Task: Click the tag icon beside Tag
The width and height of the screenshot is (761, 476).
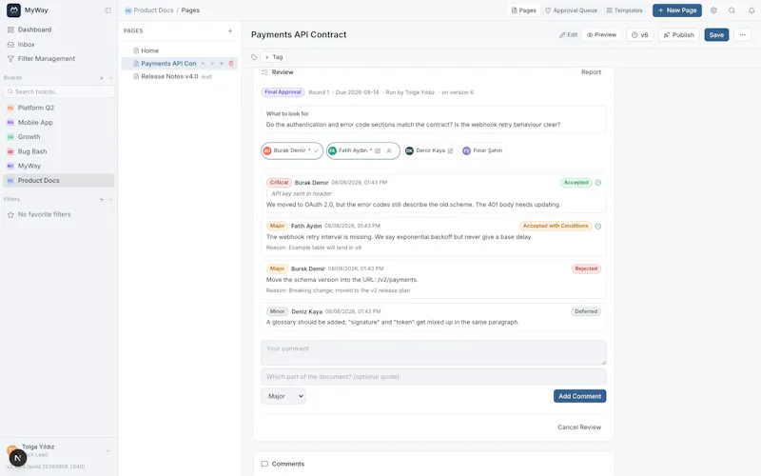Action: 254,57
